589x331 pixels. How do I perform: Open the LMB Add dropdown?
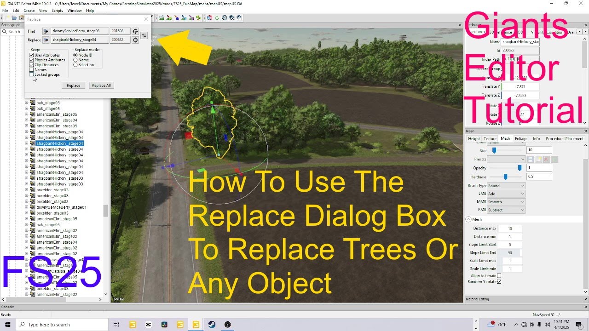(506, 194)
